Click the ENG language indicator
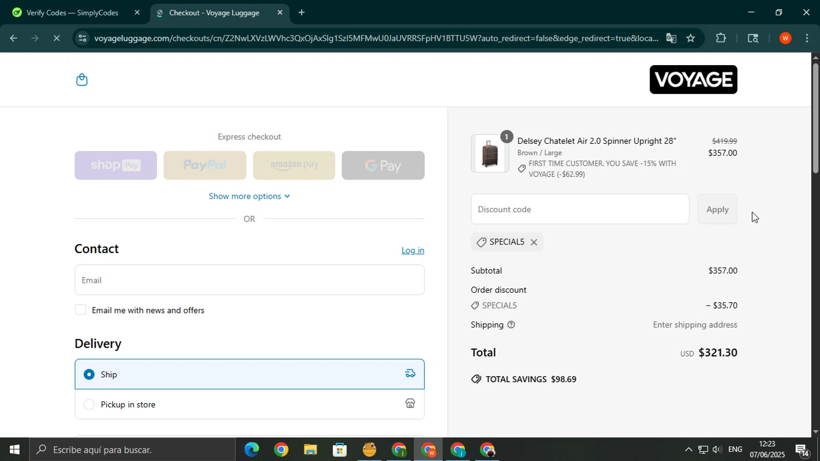The image size is (820, 461). coord(735,450)
